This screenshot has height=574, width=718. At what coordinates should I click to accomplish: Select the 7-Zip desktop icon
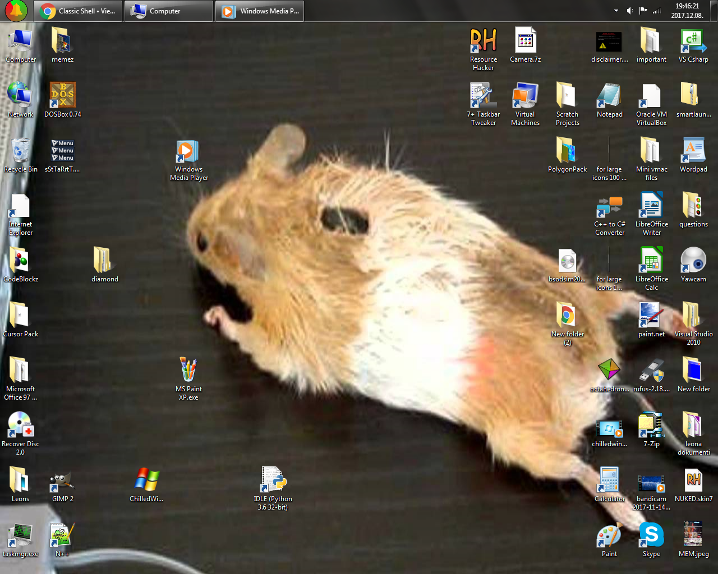[651, 425]
